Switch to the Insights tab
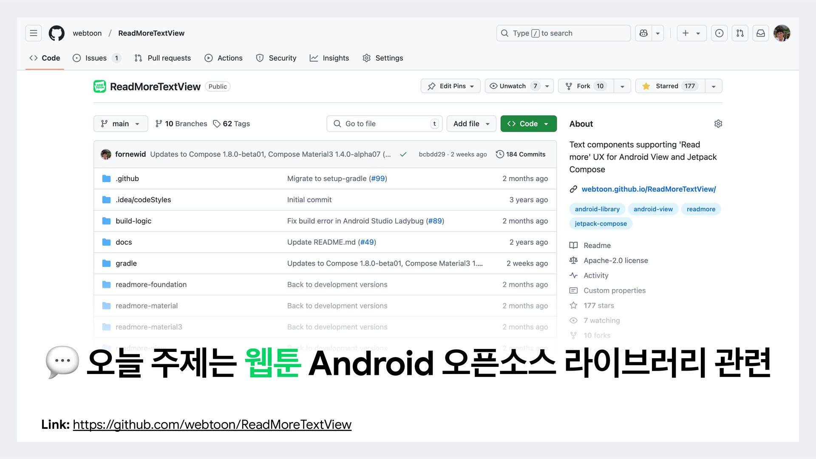 [329, 58]
